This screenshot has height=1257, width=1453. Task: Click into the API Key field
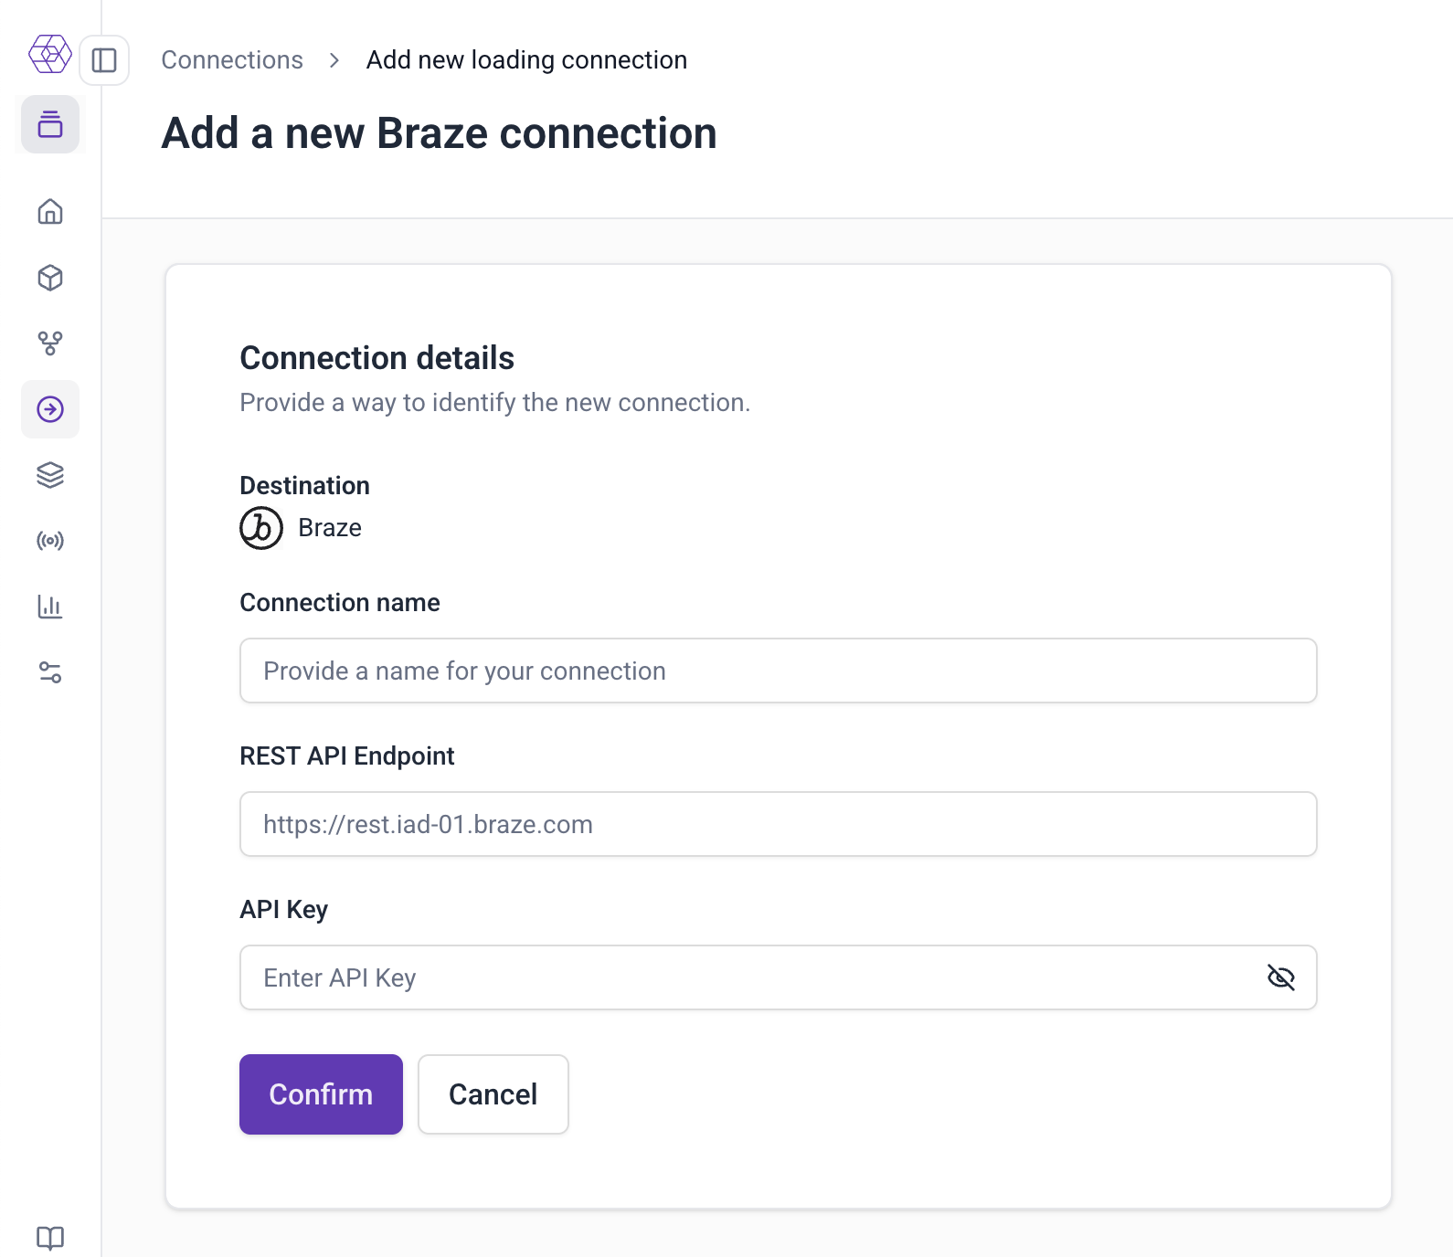(749, 977)
